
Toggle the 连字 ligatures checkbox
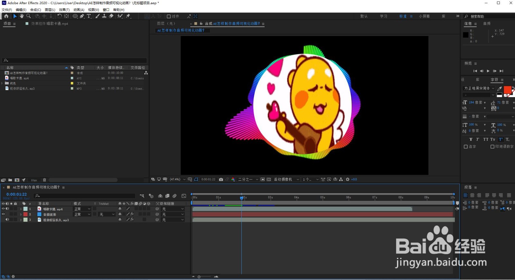click(466, 147)
